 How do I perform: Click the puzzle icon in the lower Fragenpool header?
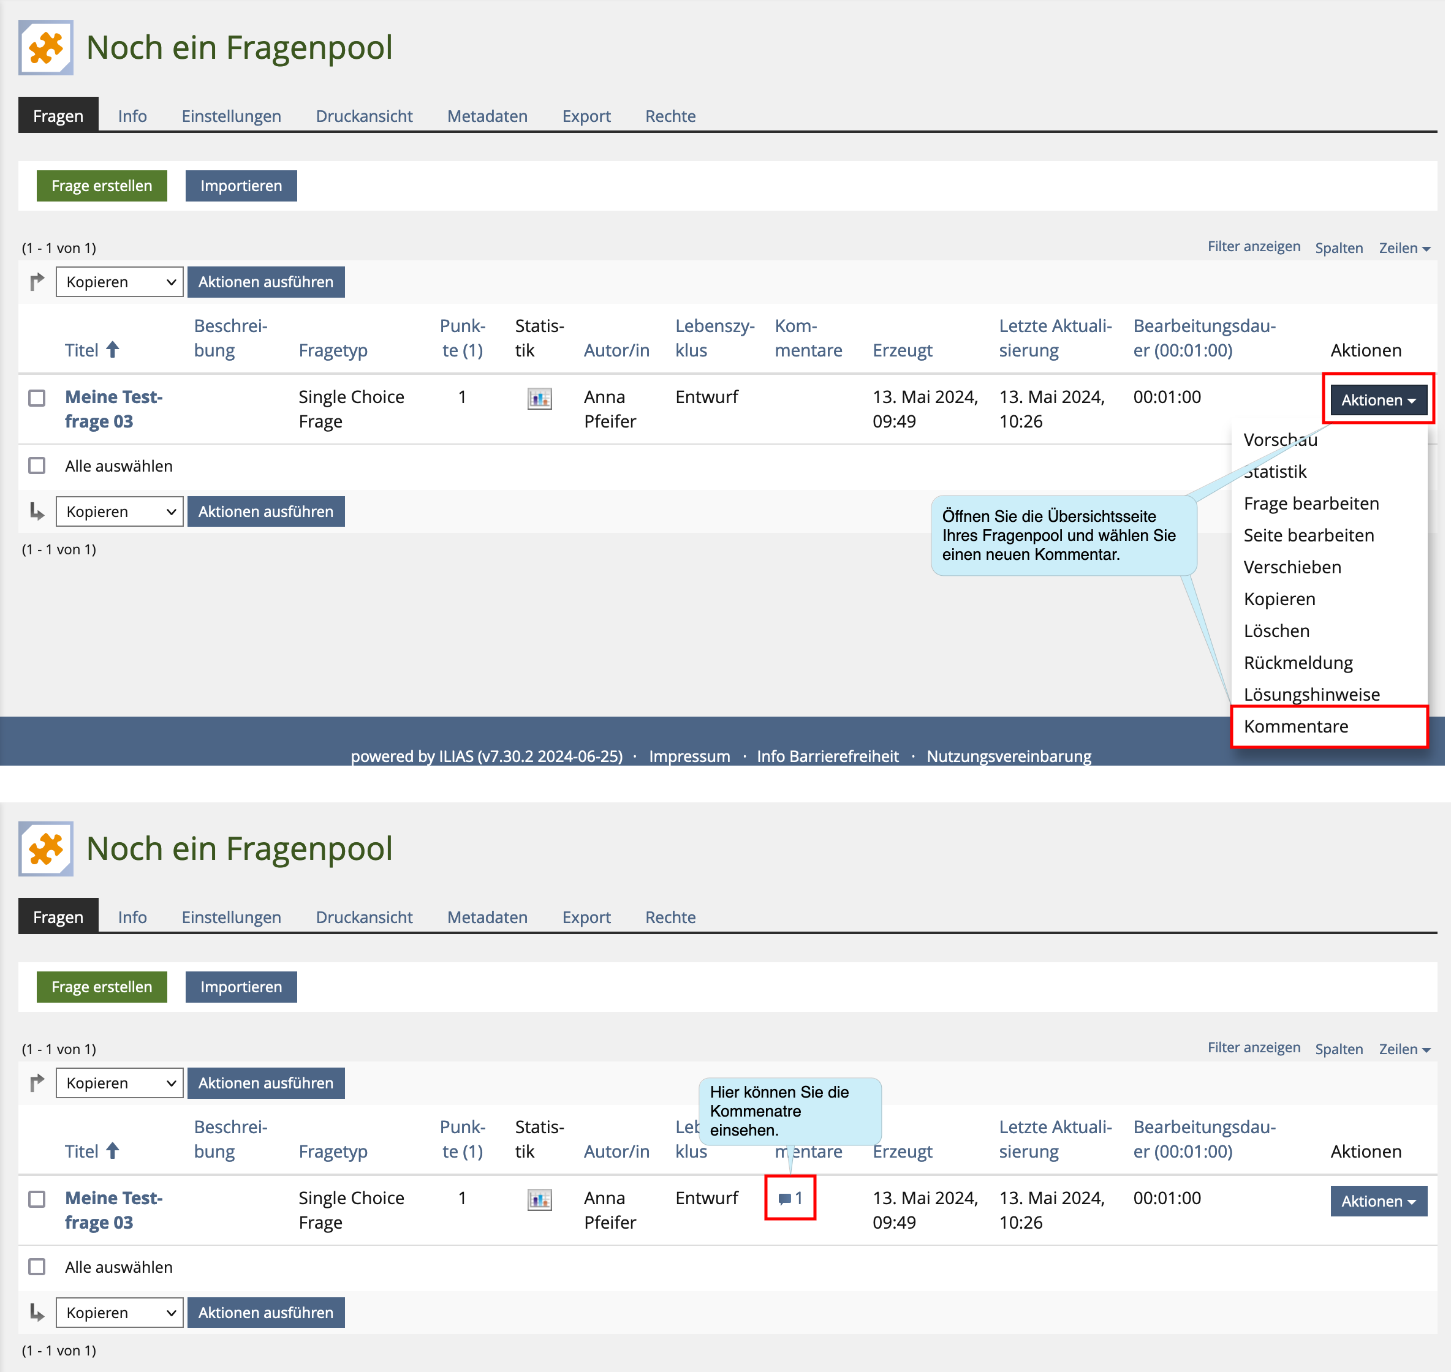[45, 848]
